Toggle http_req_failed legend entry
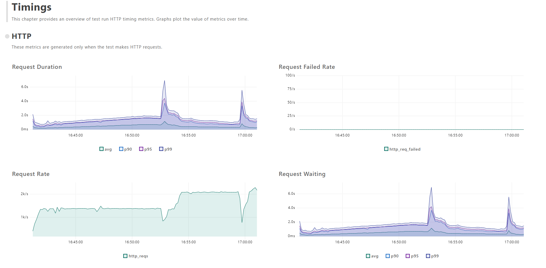The height and width of the screenshot is (268, 546). 402,149
